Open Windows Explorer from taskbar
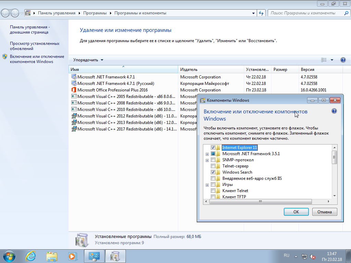 52,256
